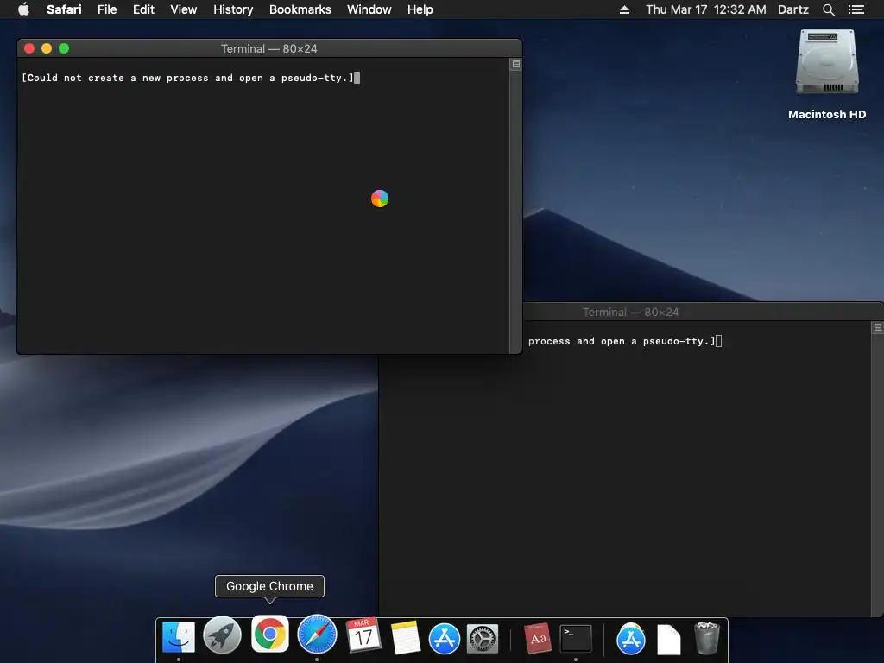Click the pseudo-tty error text in front Terminal
This screenshot has height=663, width=884.
pos(187,78)
